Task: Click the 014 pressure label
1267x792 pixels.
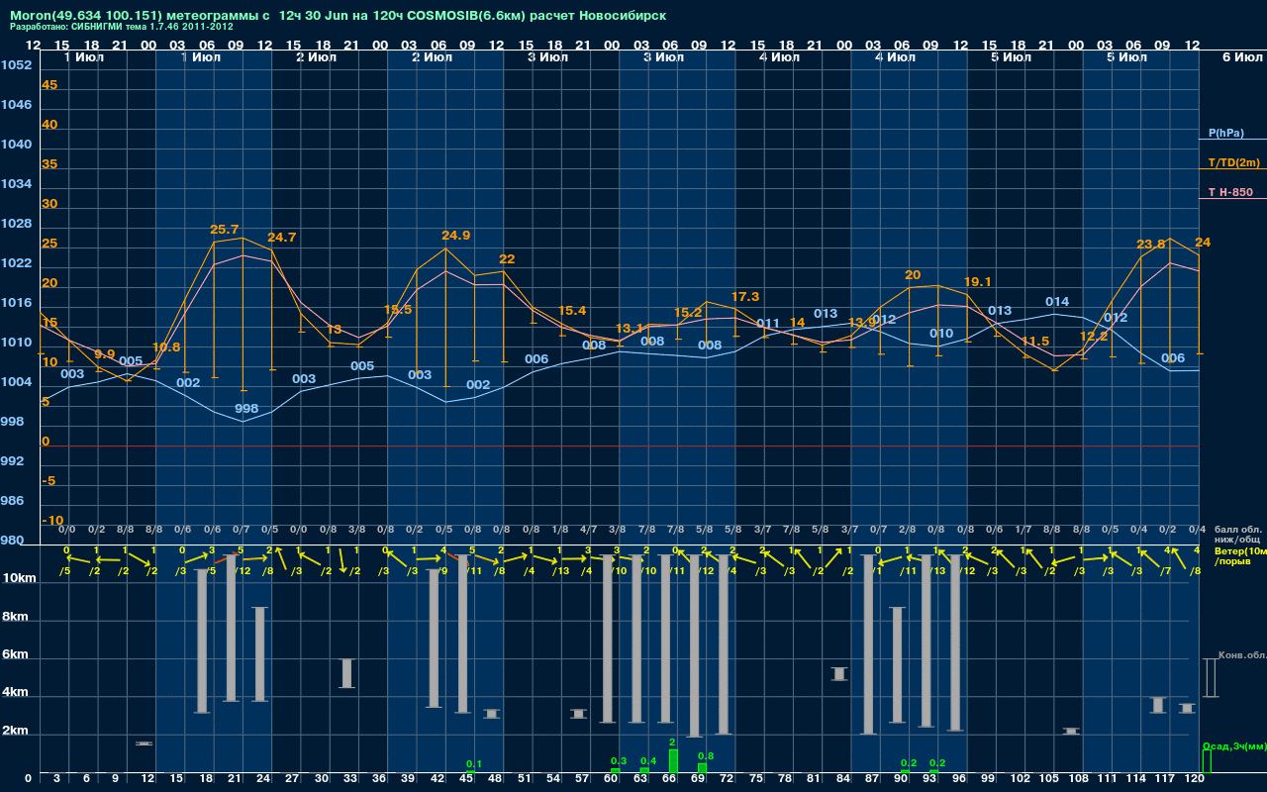Action: [1057, 302]
